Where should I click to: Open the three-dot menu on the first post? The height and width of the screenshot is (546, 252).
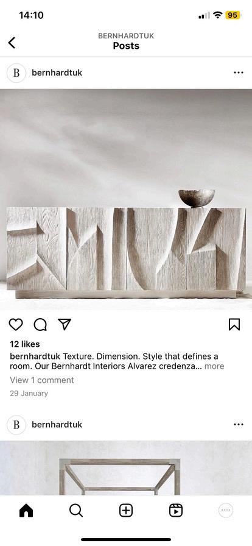pyautogui.click(x=239, y=73)
